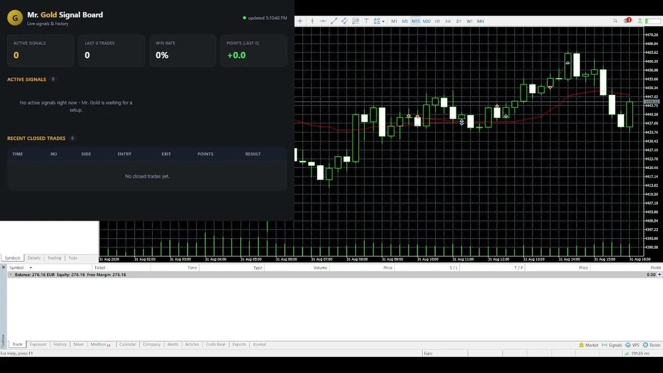Open the Calendar tab

click(127, 345)
